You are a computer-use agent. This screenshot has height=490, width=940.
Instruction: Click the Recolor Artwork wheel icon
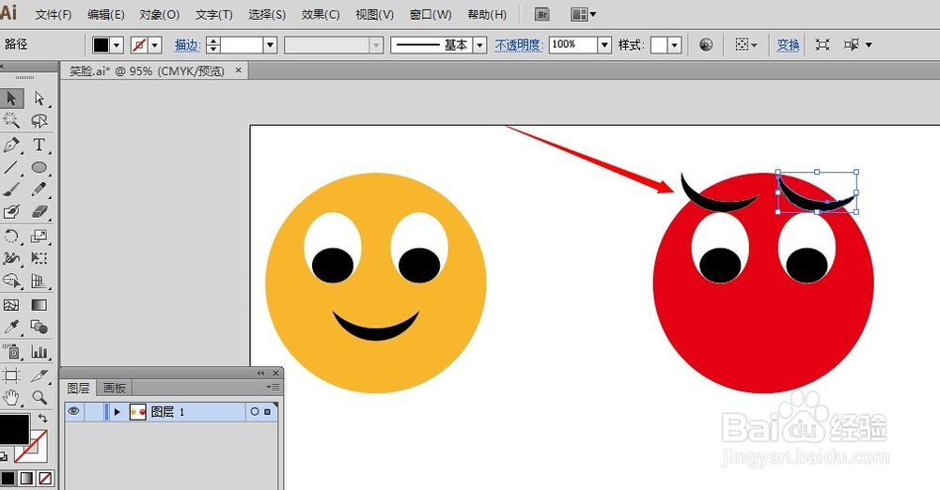click(706, 44)
